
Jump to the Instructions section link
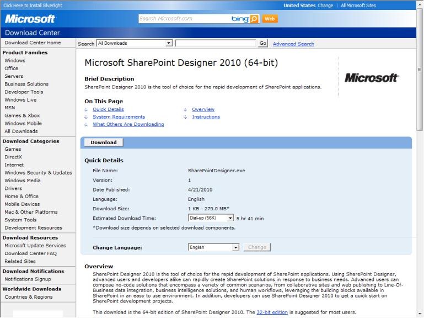[x=206, y=116]
